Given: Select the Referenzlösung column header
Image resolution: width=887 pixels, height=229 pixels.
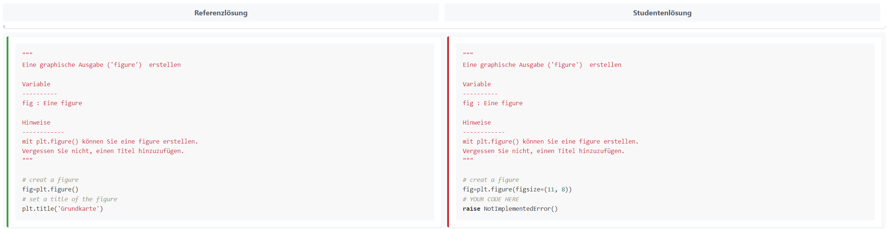Looking at the screenshot, I should point(221,13).
